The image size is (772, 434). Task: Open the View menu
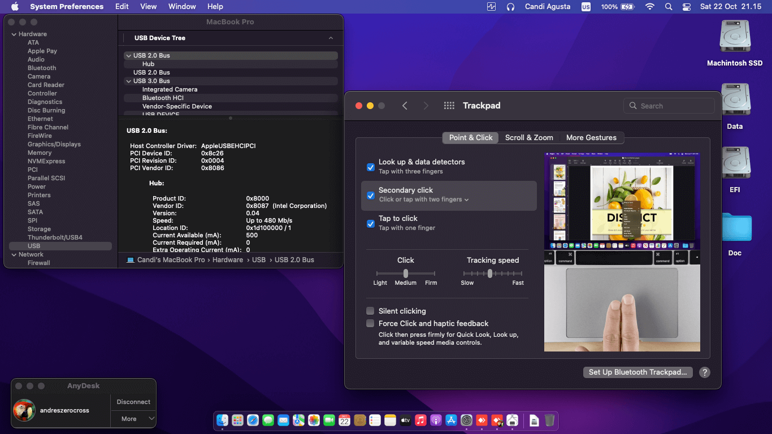pos(148,6)
